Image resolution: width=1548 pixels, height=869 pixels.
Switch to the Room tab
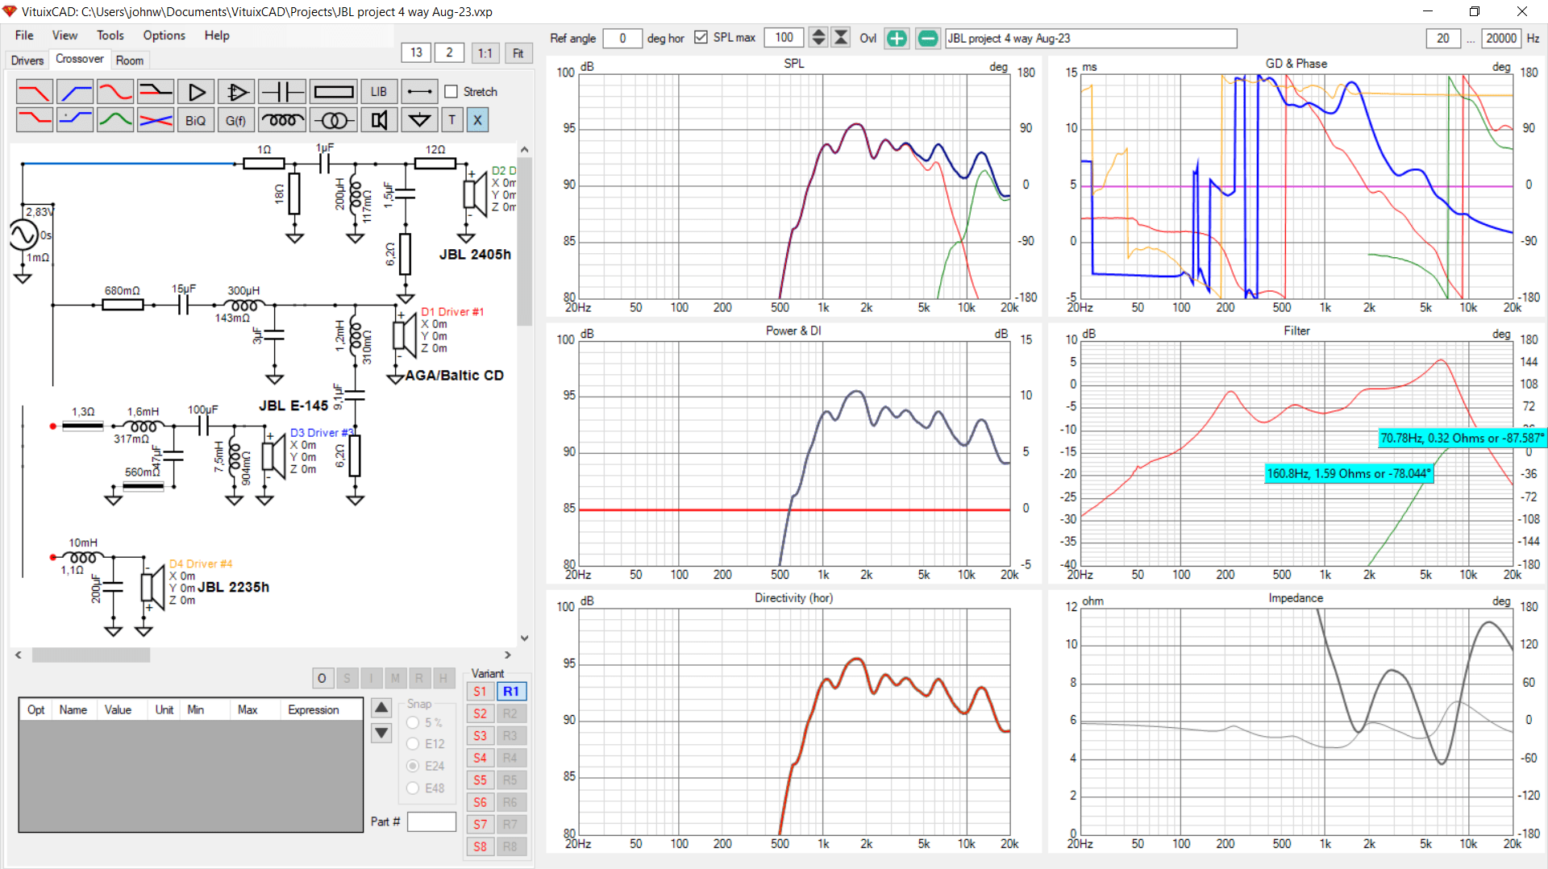click(x=129, y=60)
